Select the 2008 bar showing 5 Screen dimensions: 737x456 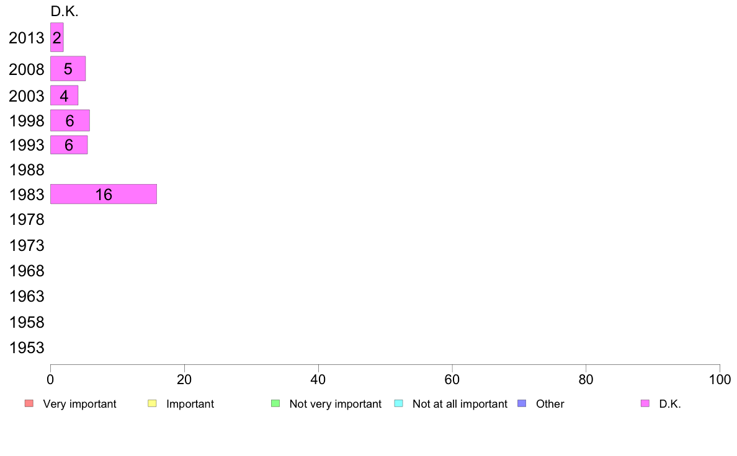pos(68,69)
